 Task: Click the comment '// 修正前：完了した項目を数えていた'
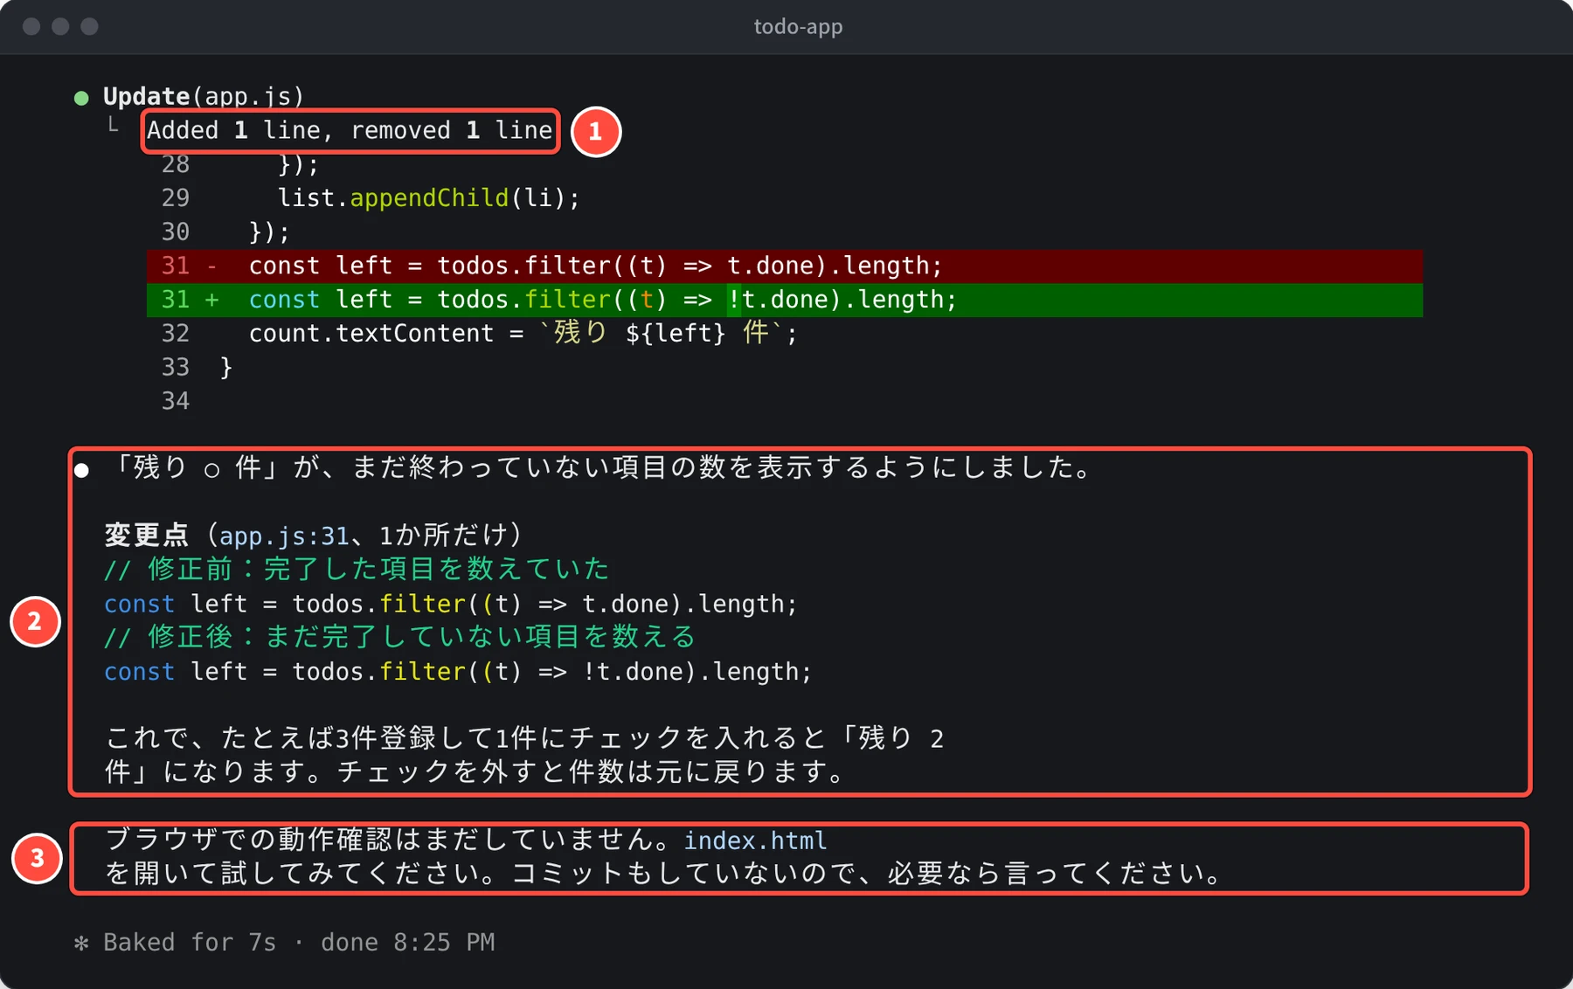pos(357,570)
